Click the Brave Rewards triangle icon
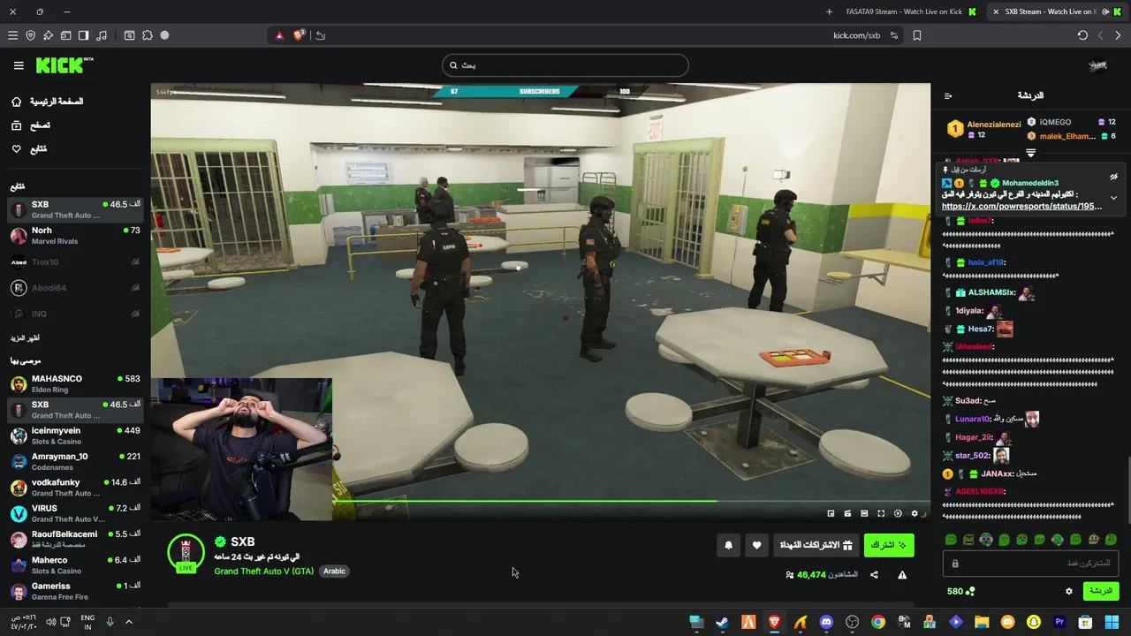 pyautogui.click(x=280, y=35)
